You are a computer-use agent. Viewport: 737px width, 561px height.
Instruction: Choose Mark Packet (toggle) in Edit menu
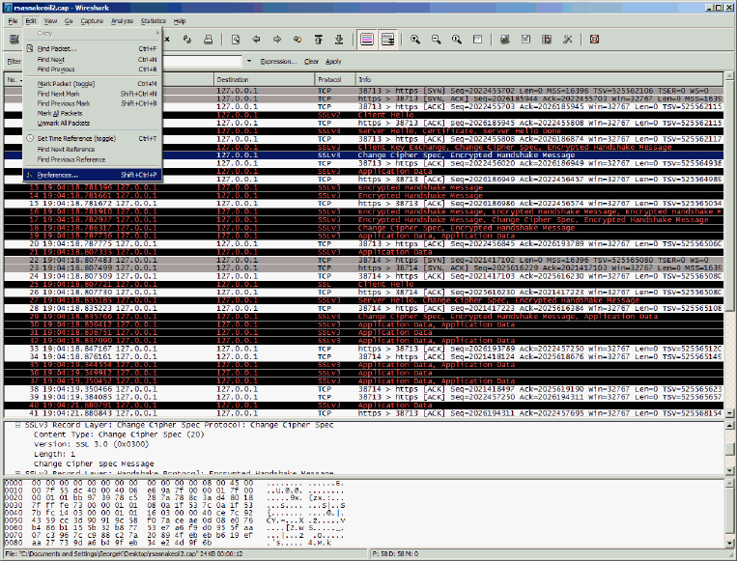(x=92, y=84)
